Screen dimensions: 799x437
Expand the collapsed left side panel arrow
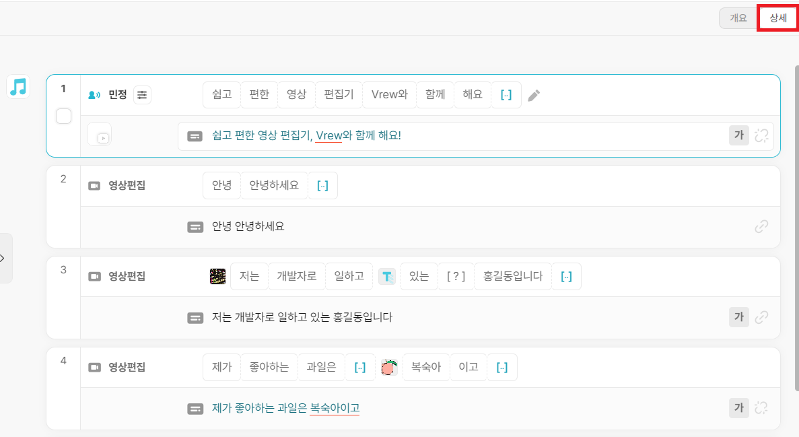pyautogui.click(x=3, y=258)
